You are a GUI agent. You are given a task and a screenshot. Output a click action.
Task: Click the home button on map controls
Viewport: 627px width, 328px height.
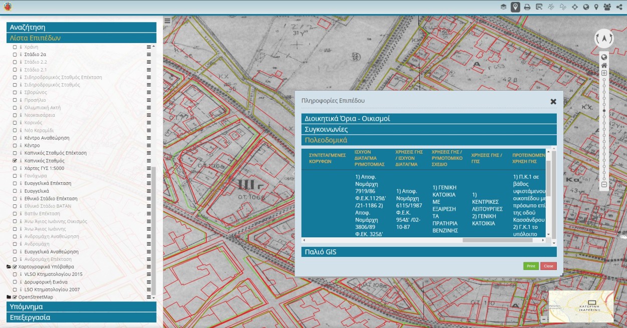click(604, 65)
